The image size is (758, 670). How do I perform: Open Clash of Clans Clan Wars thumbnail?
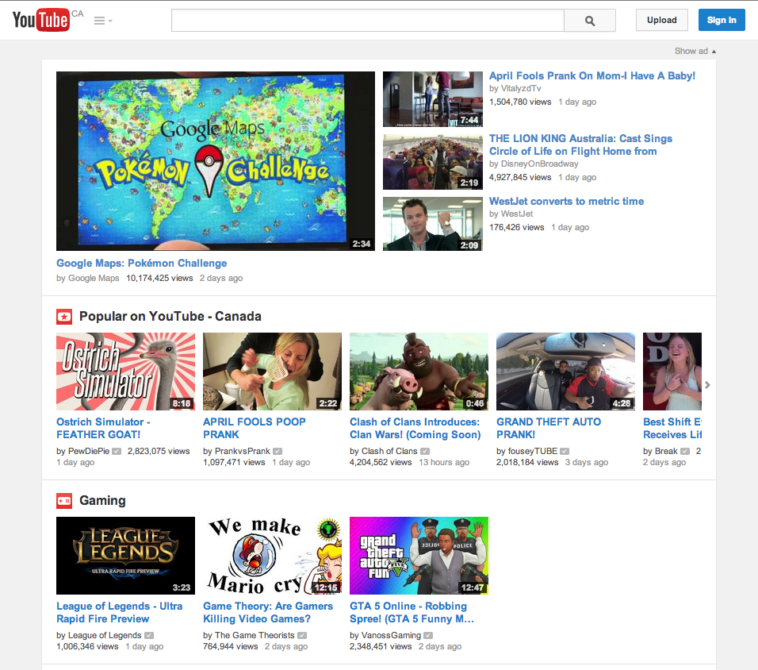click(419, 372)
